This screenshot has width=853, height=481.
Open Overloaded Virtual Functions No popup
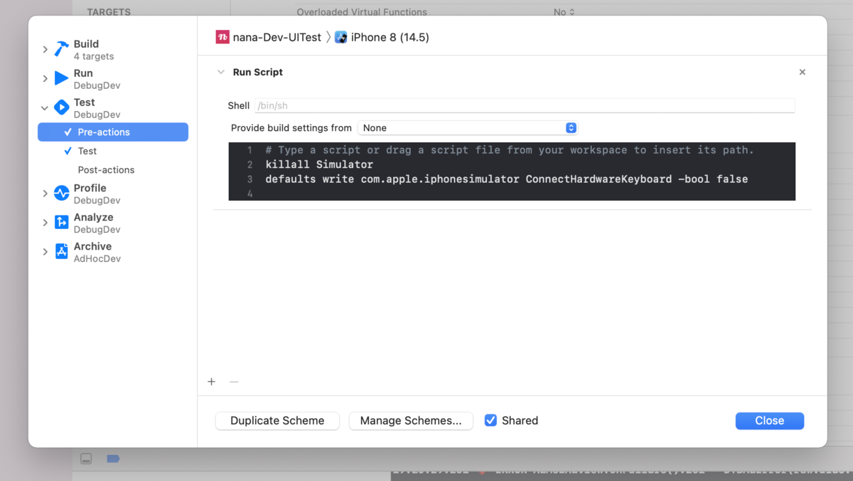tap(564, 12)
